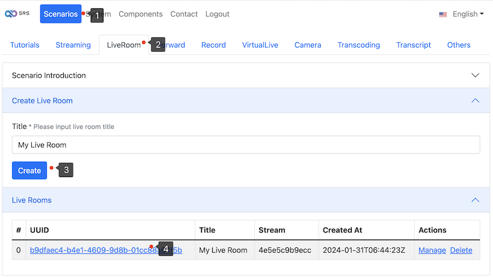Expand the Scenario Introduction section
The width and height of the screenshot is (493, 278).
pyautogui.click(x=475, y=76)
